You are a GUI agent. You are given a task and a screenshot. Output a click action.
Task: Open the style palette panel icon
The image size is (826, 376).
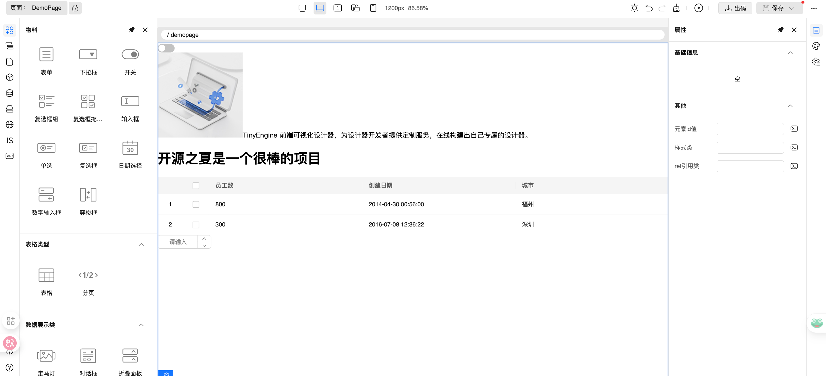point(816,46)
